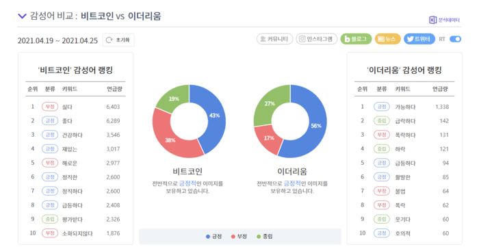Click the 중립 badge next to 하락

pos(382,149)
